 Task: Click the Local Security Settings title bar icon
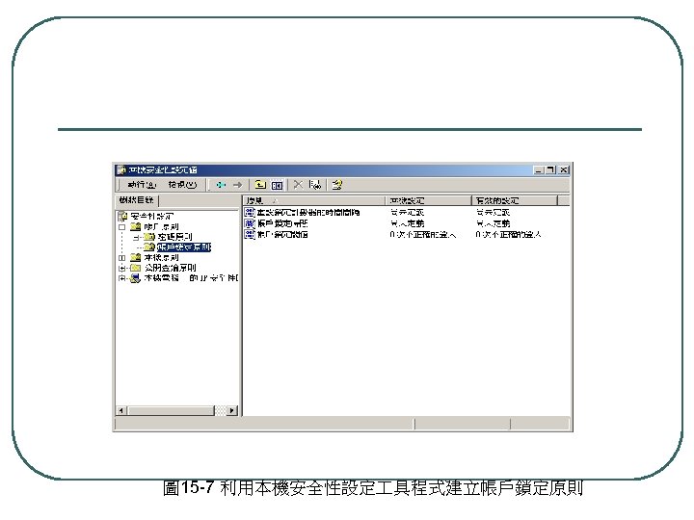click(x=121, y=170)
